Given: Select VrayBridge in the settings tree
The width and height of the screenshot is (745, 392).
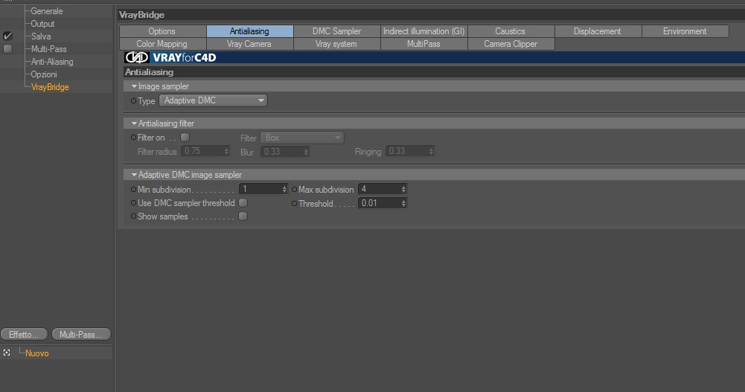Looking at the screenshot, I should 50,87.
